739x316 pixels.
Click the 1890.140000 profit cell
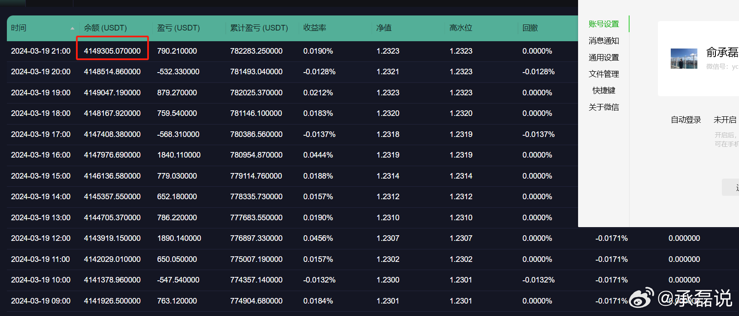coord(179,238)
